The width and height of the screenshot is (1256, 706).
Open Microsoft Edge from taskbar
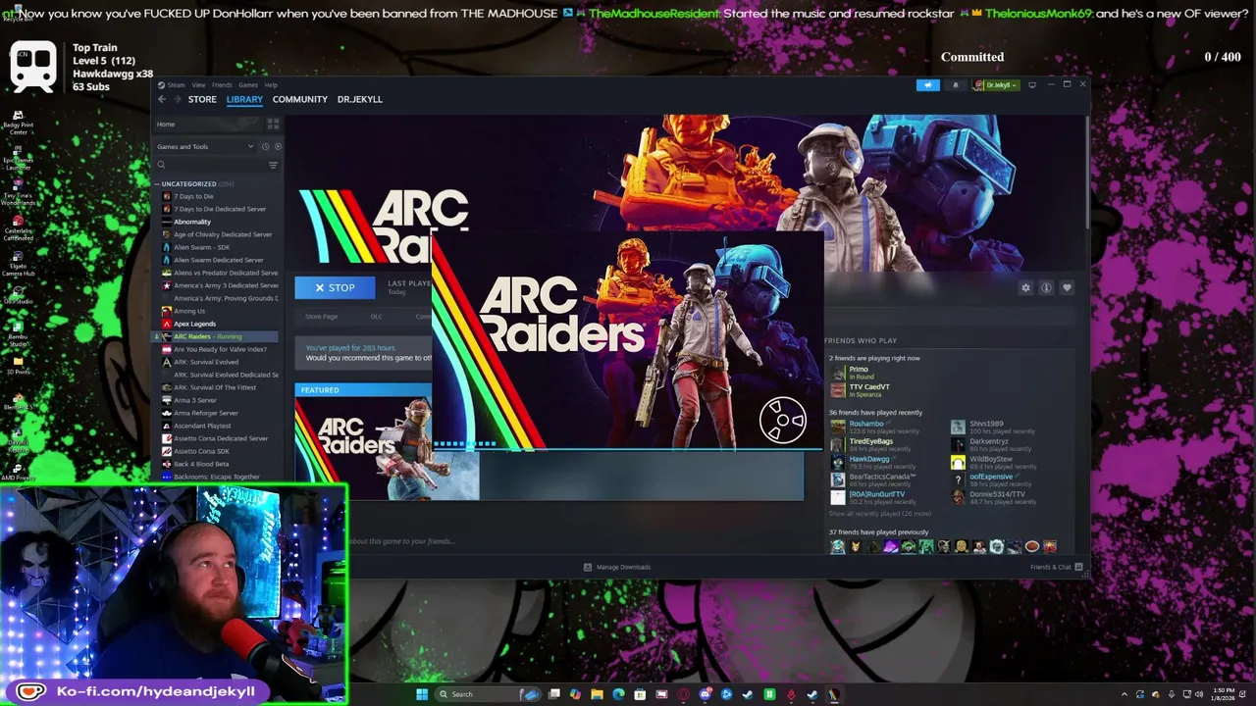[618, 694]
